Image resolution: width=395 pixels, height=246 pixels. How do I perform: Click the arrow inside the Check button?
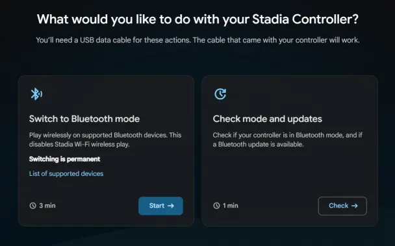(x=355, y=206)
